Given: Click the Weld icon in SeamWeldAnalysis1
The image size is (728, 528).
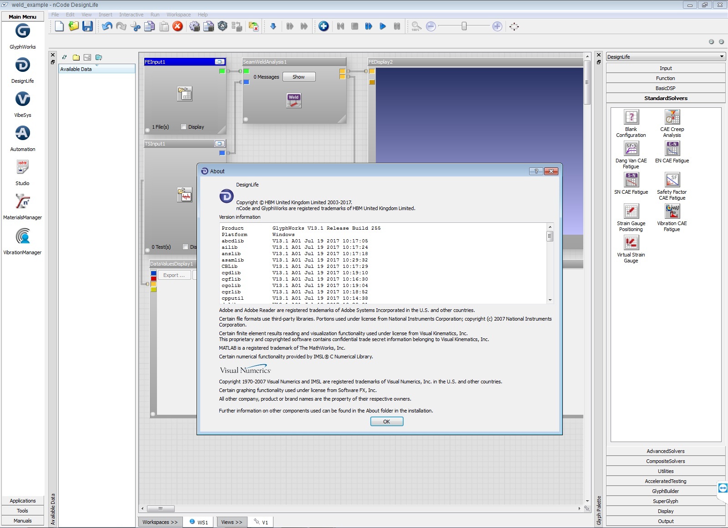Looking at the screenshot, I should 294,101.
